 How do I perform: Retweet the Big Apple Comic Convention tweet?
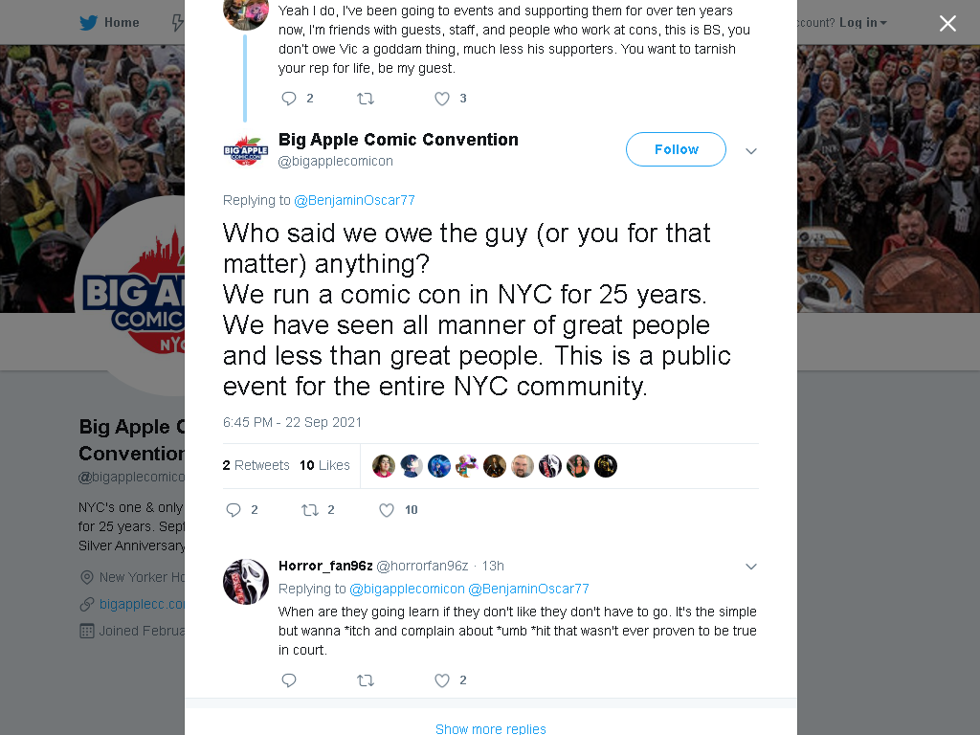tap(310, 510)
